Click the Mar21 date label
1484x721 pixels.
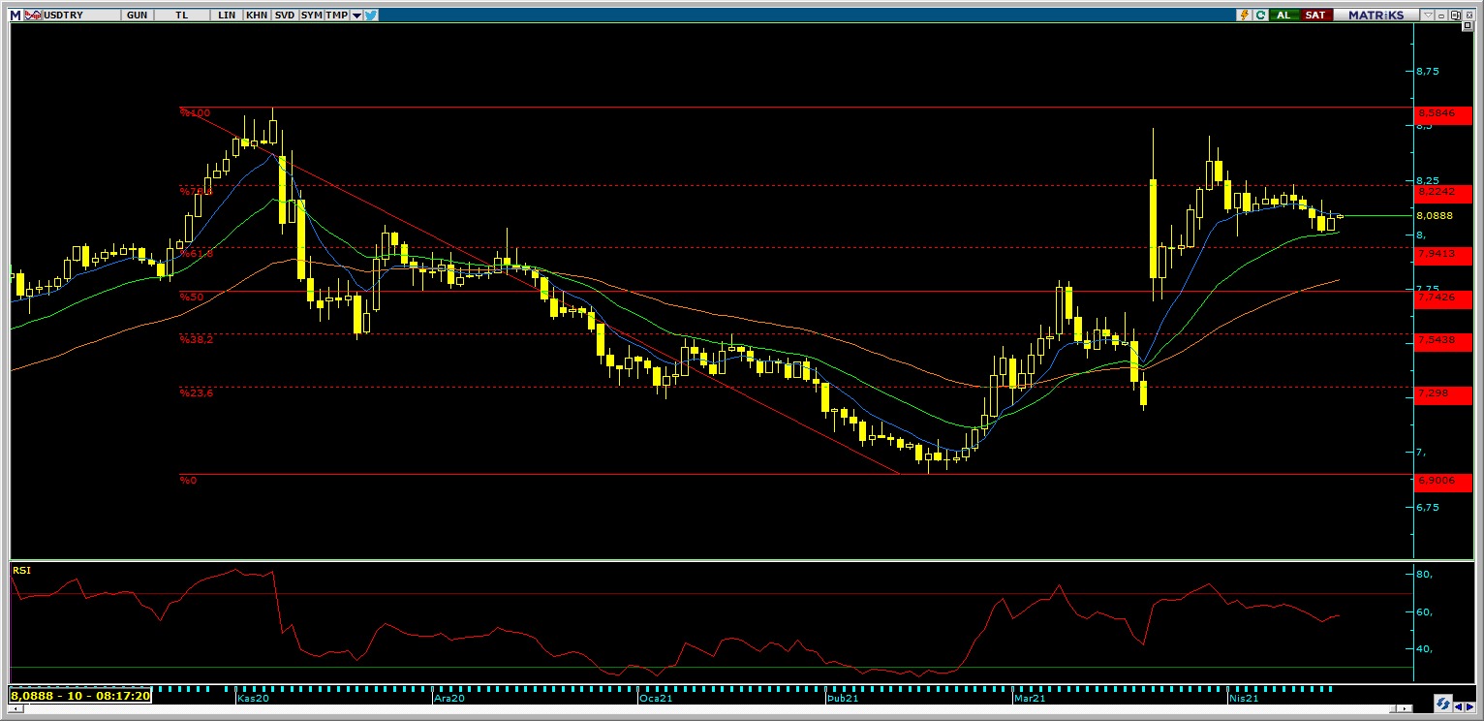pos(1029,698)
